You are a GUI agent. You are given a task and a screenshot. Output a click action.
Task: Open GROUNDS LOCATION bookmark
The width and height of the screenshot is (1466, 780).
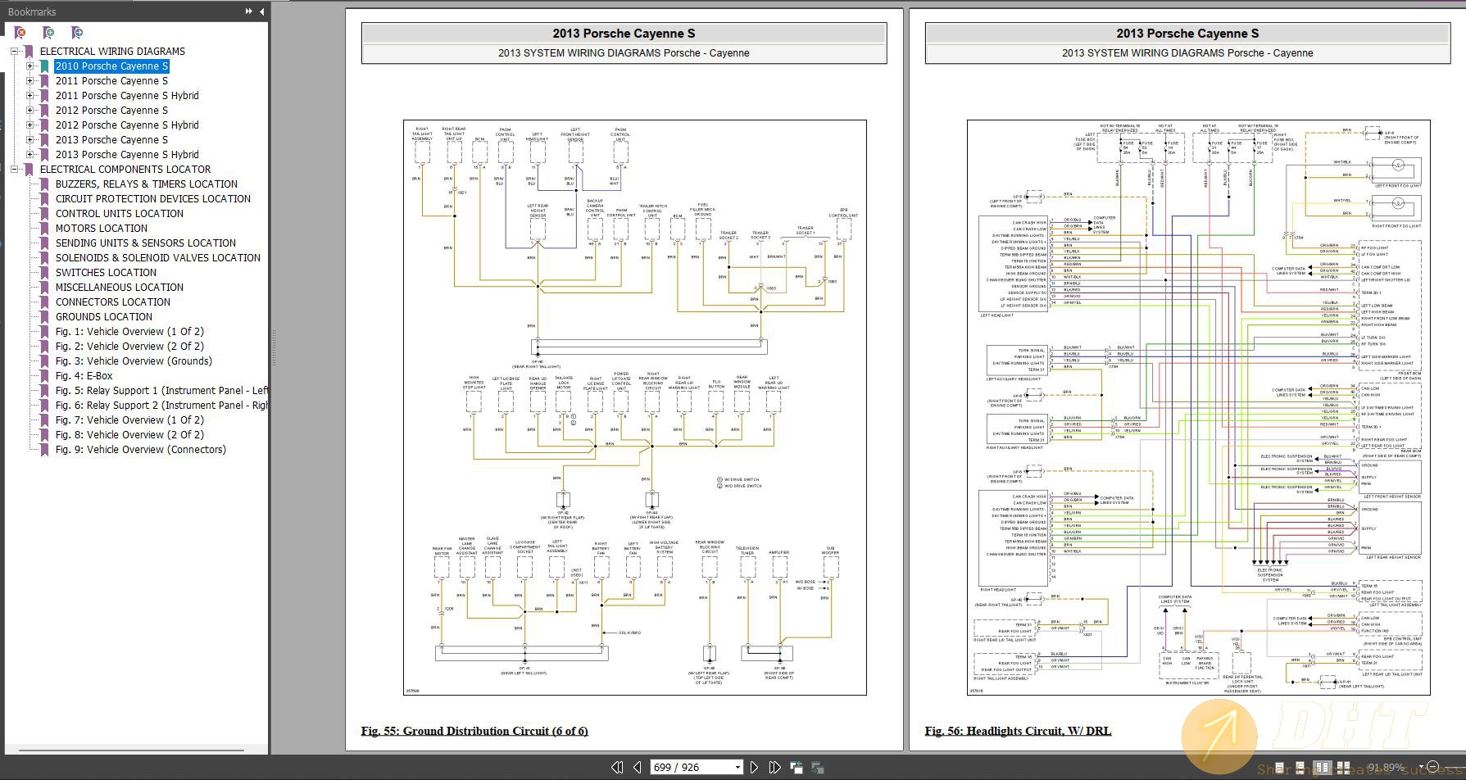pyautogui.click(x=104, y=316)
